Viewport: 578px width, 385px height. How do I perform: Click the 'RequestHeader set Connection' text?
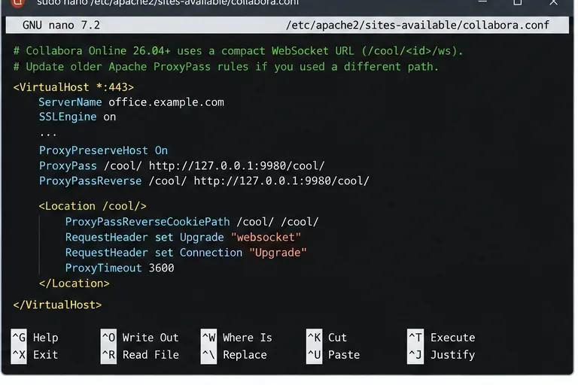[x=154, y=253]
